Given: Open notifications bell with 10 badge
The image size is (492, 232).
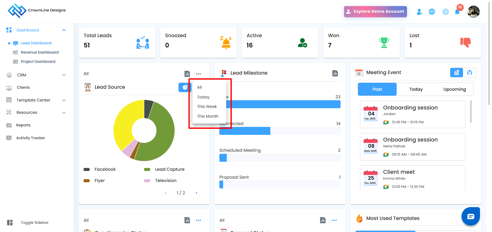Looking at the screenshot, I should tap(457, 11).
